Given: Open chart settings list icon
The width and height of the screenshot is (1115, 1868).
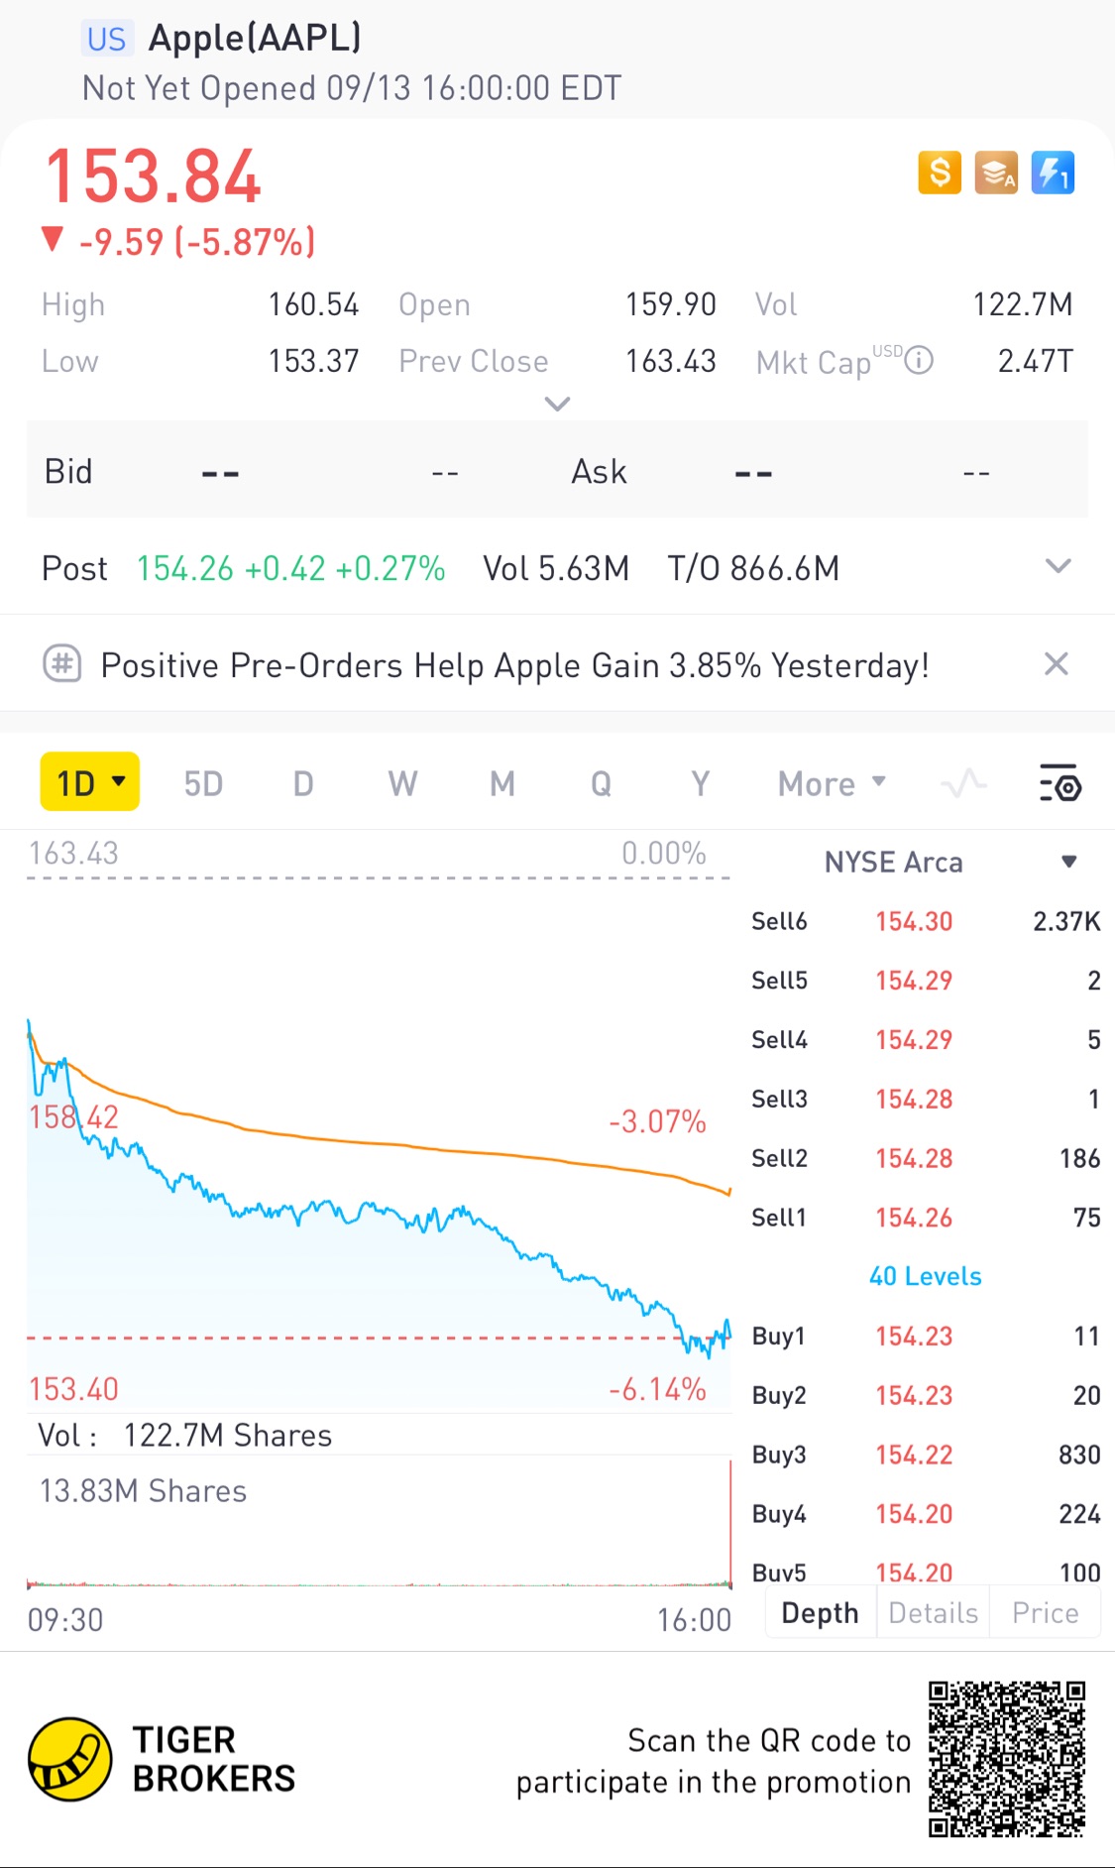Looking at the screenshot, I should pos(1059,784).
